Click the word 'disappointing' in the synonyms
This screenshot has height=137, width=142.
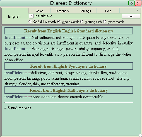tap(75, 73)
